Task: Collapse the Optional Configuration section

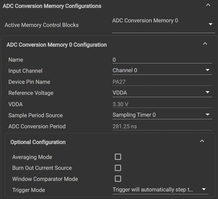Action: coord(202,141)
